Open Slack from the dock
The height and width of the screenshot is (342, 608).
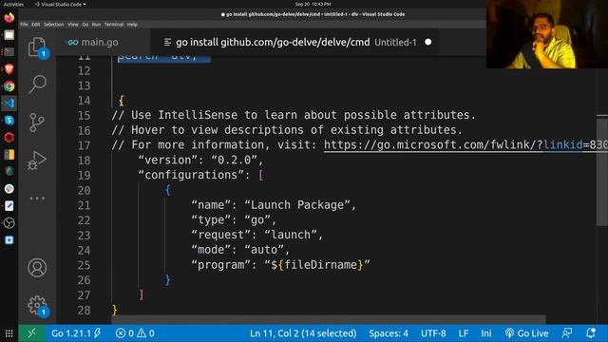9,188
